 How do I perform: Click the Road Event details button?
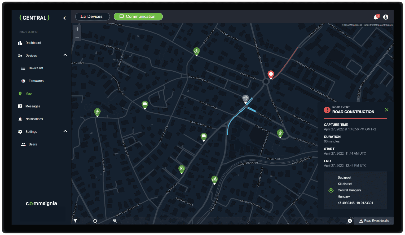[374, 221]
